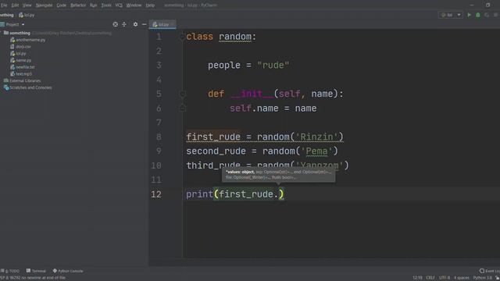Click the 'Rinzin' string on line 8
Screen dimensions: 500x281
coord(316,137)
